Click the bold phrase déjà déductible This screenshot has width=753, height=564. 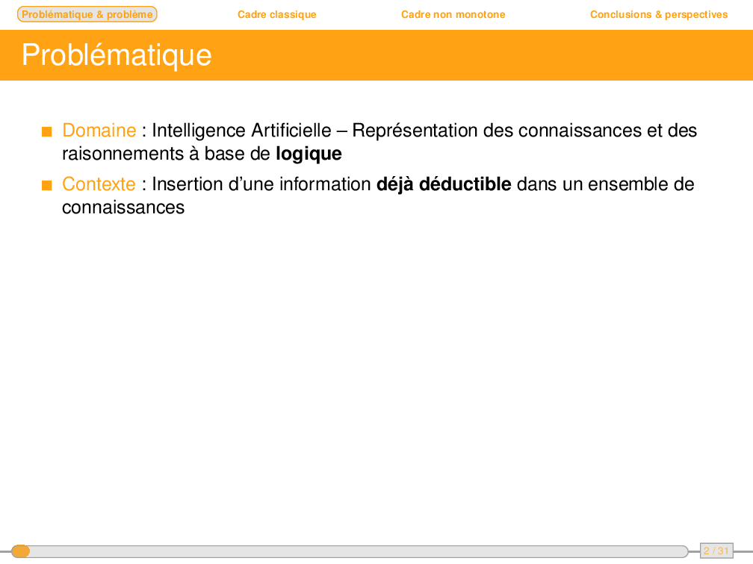444,184
